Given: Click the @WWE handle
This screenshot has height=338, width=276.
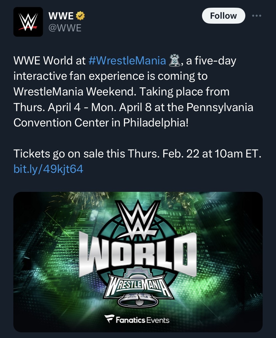Looking at the screenshot, I should coord(65,27).
